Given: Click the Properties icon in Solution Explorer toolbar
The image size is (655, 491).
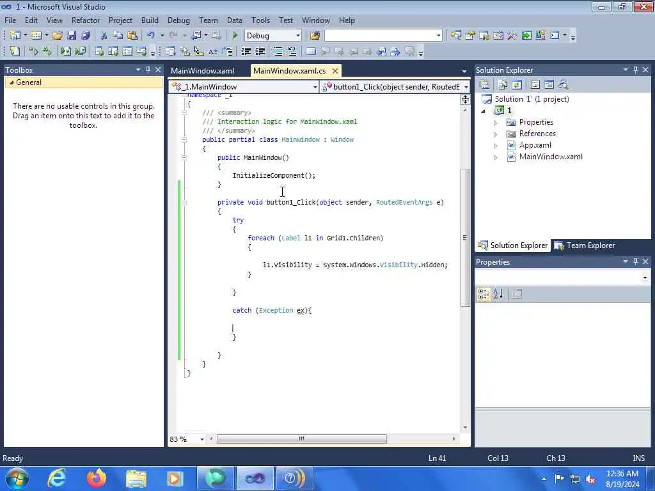Looking at the screenshot, I should 485,85.
